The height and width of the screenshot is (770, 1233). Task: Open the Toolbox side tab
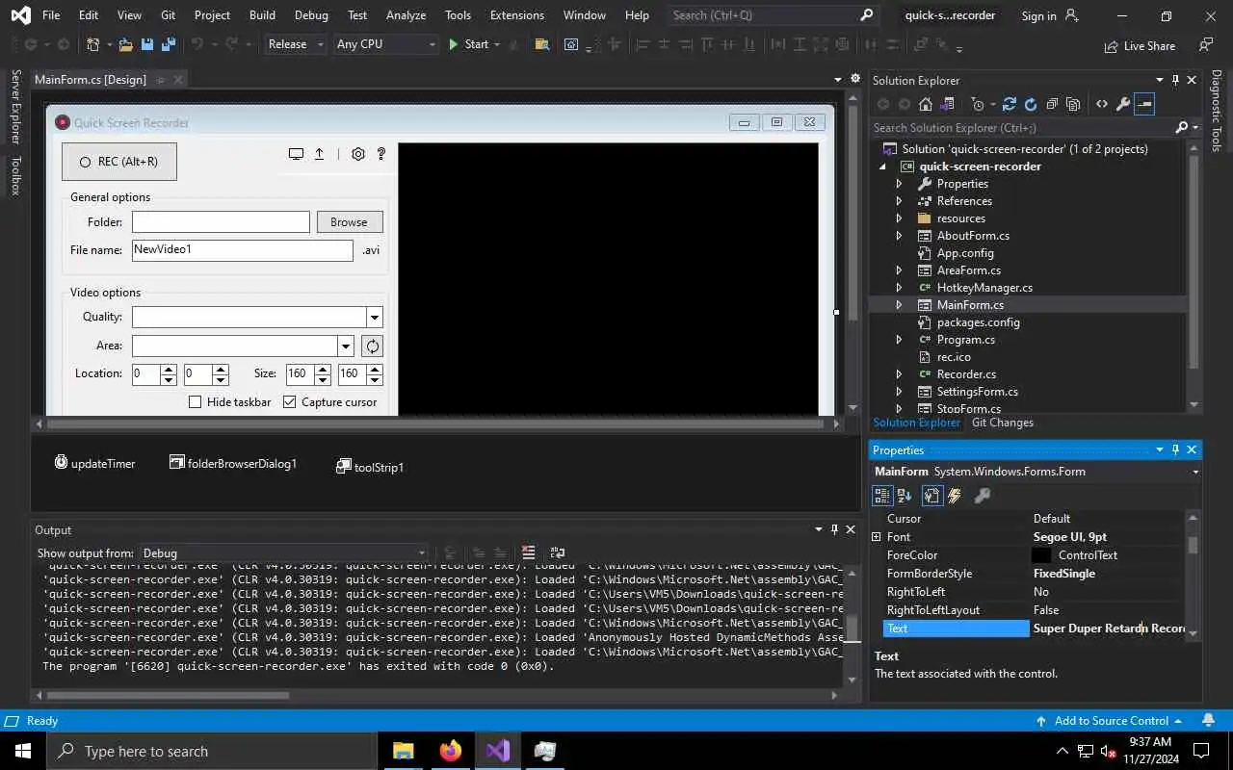[15, 176]
